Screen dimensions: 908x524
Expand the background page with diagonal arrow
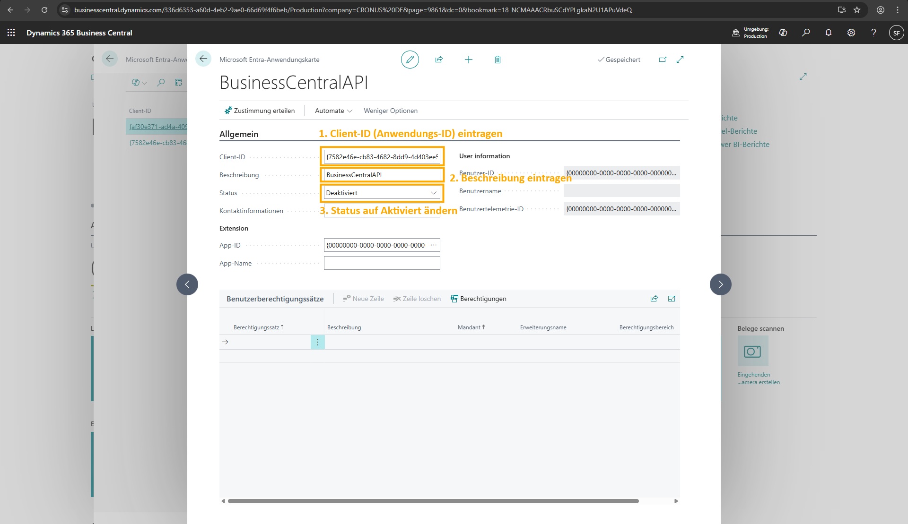pos(803,76)
